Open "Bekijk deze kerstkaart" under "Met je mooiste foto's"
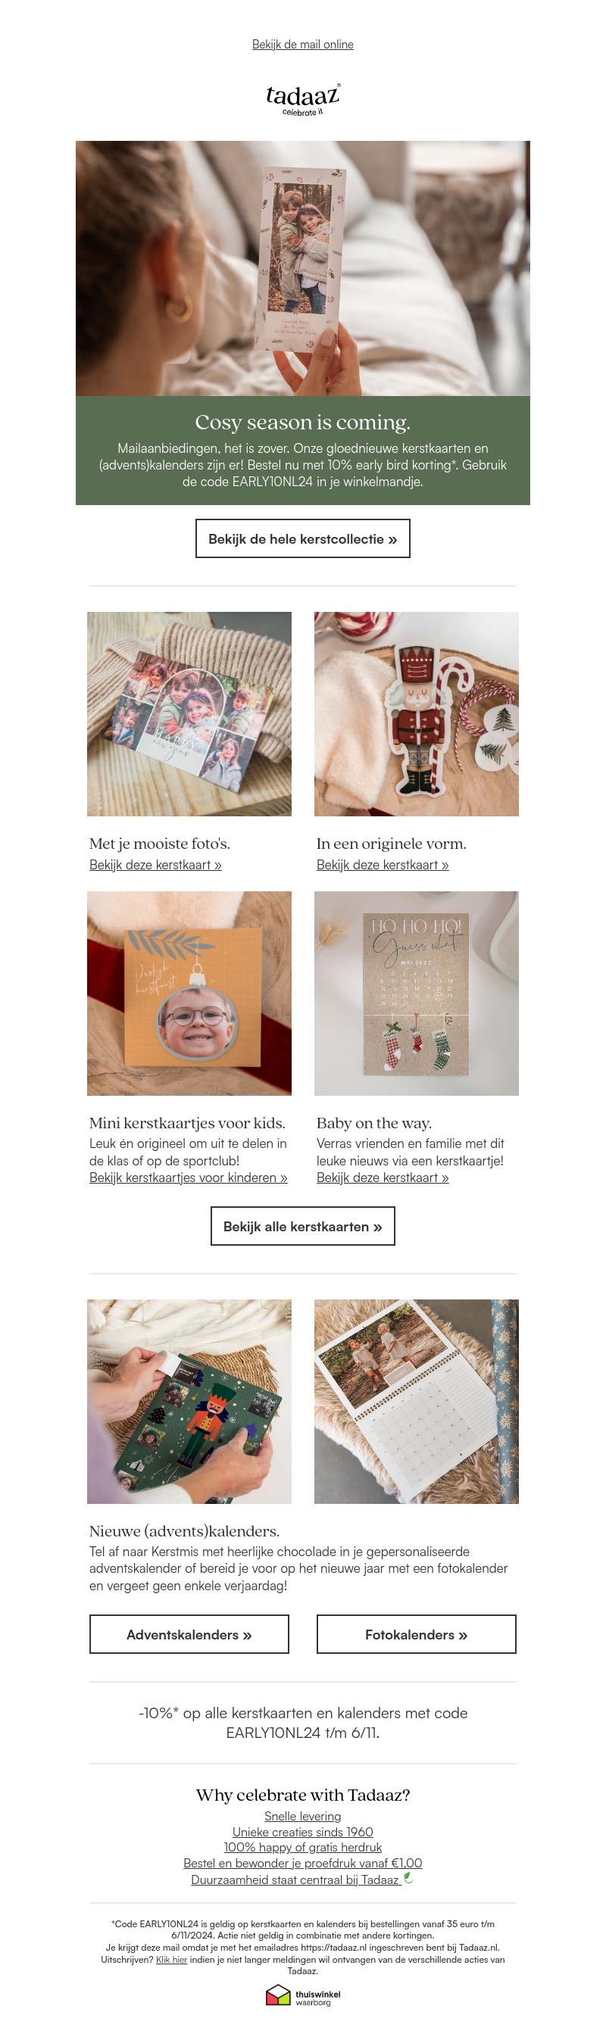This screenshot has height=2034, width=606. click(155, 865)
